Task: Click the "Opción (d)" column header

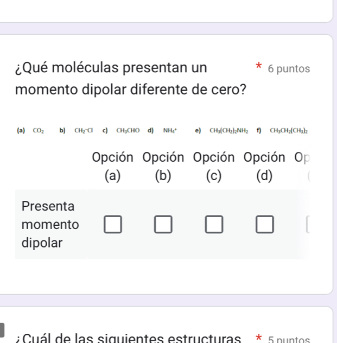Action: (264, 167)
